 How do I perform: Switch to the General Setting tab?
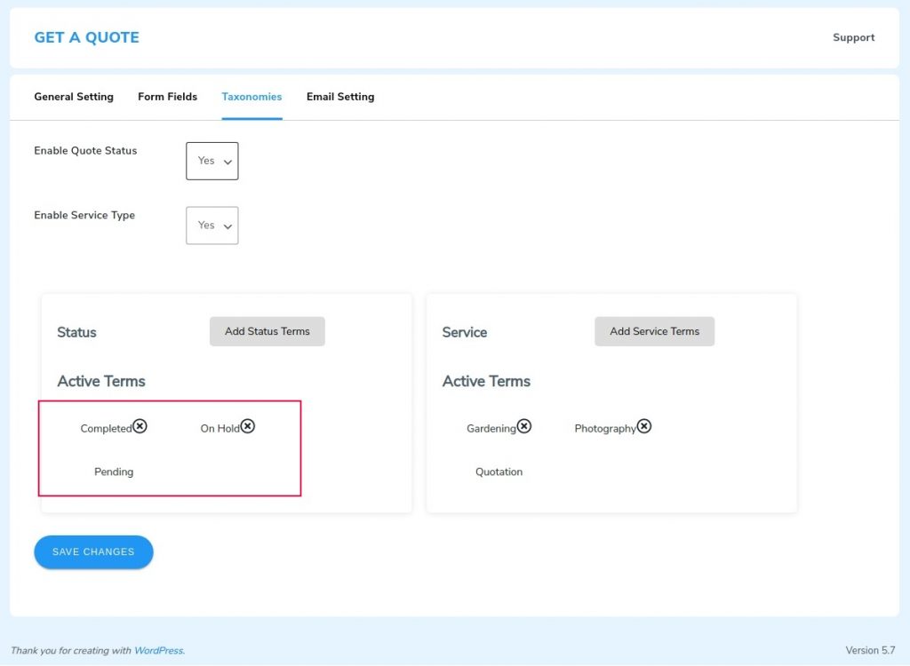tap(74, 97)
